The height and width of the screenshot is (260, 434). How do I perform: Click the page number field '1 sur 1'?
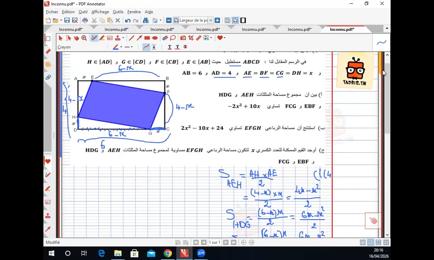click(215, 242)
